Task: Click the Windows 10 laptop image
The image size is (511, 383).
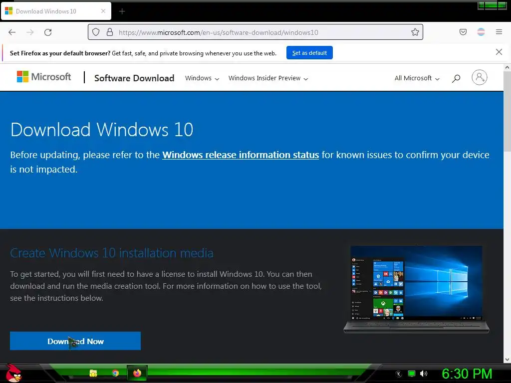Action: tap(416, 290)
